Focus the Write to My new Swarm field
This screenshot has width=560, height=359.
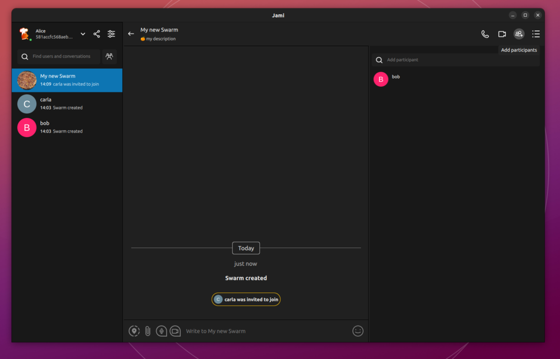coord(266,331)
